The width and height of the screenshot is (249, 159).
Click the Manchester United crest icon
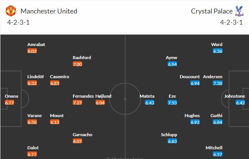point(11,11)
